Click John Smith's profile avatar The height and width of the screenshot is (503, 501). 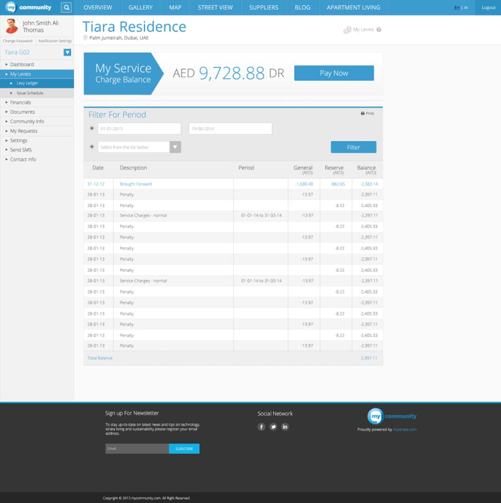coord(11,26)
